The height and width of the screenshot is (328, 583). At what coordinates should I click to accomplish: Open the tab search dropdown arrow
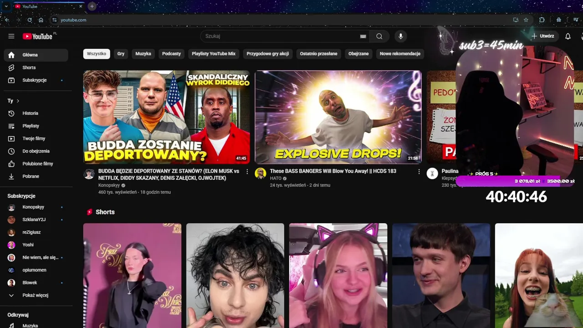[6, 6]
